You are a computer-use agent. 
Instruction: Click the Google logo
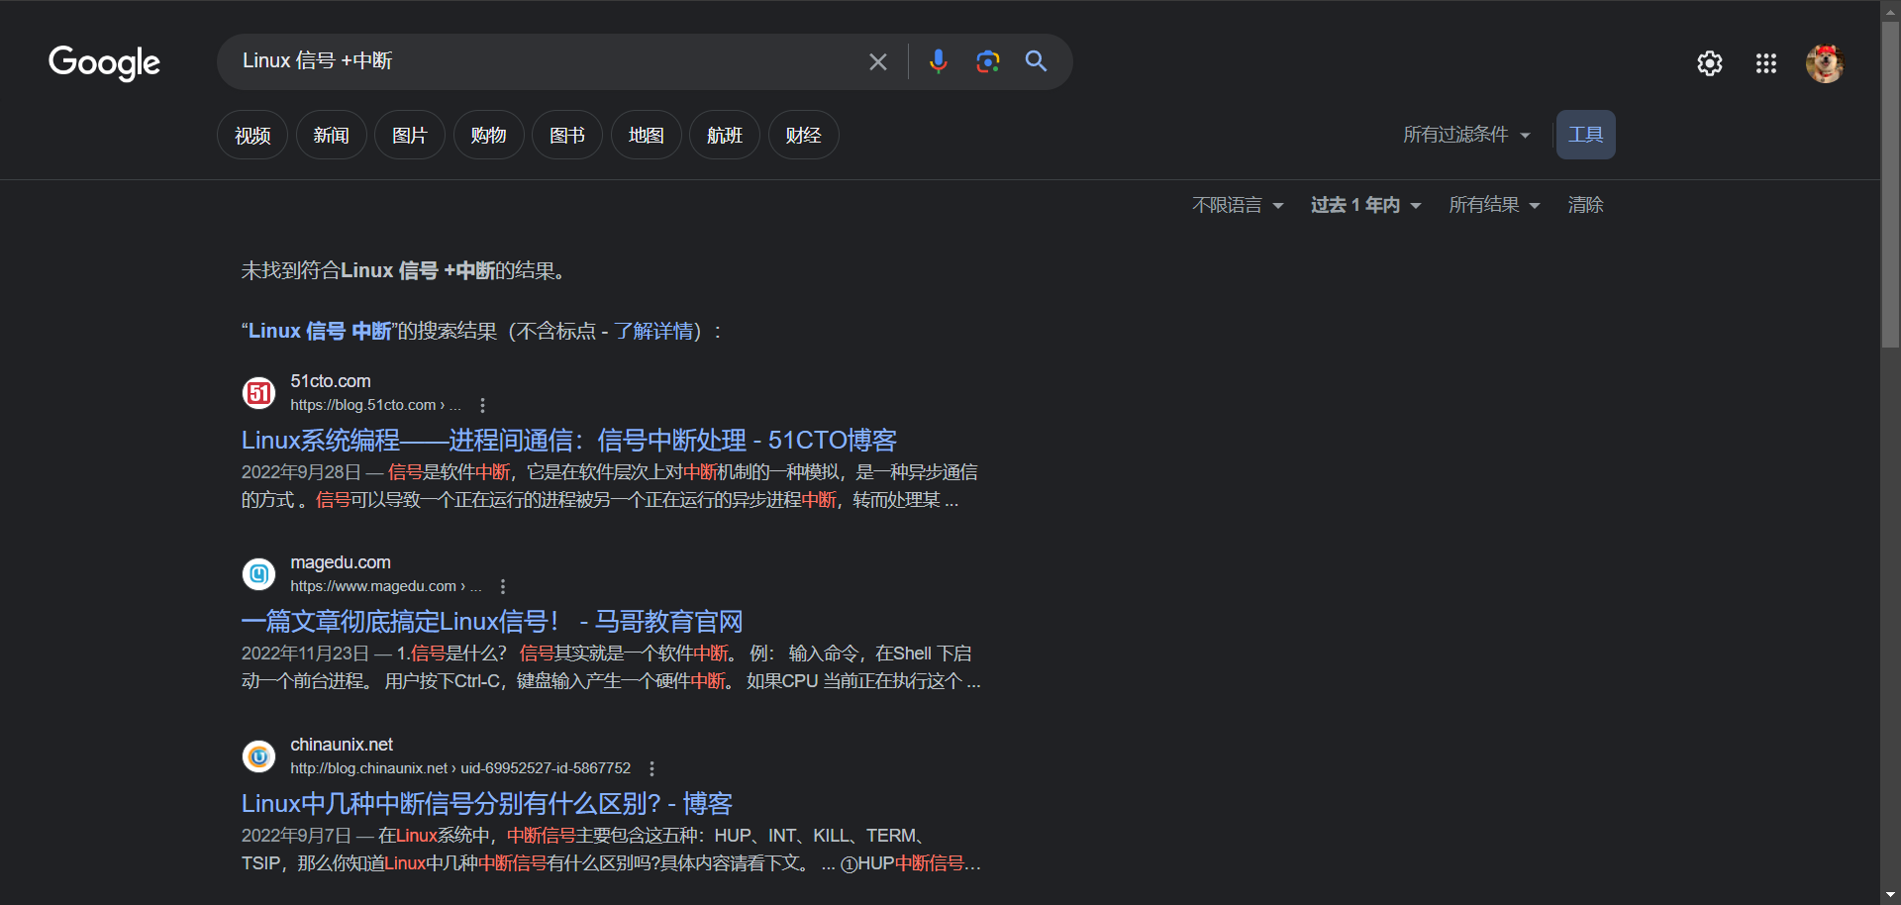tap(104, 62)
